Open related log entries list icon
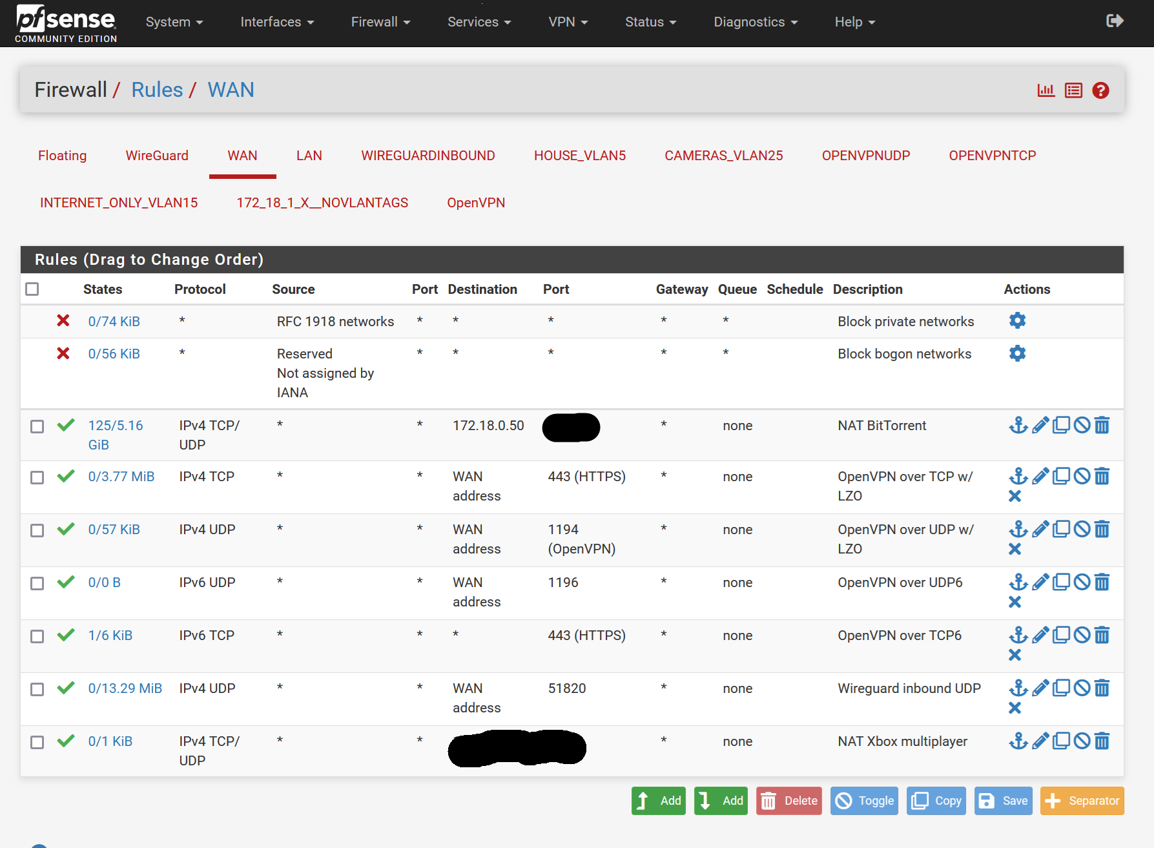This screenshot has height=848, width=1154. click(x=1073, y=90)
